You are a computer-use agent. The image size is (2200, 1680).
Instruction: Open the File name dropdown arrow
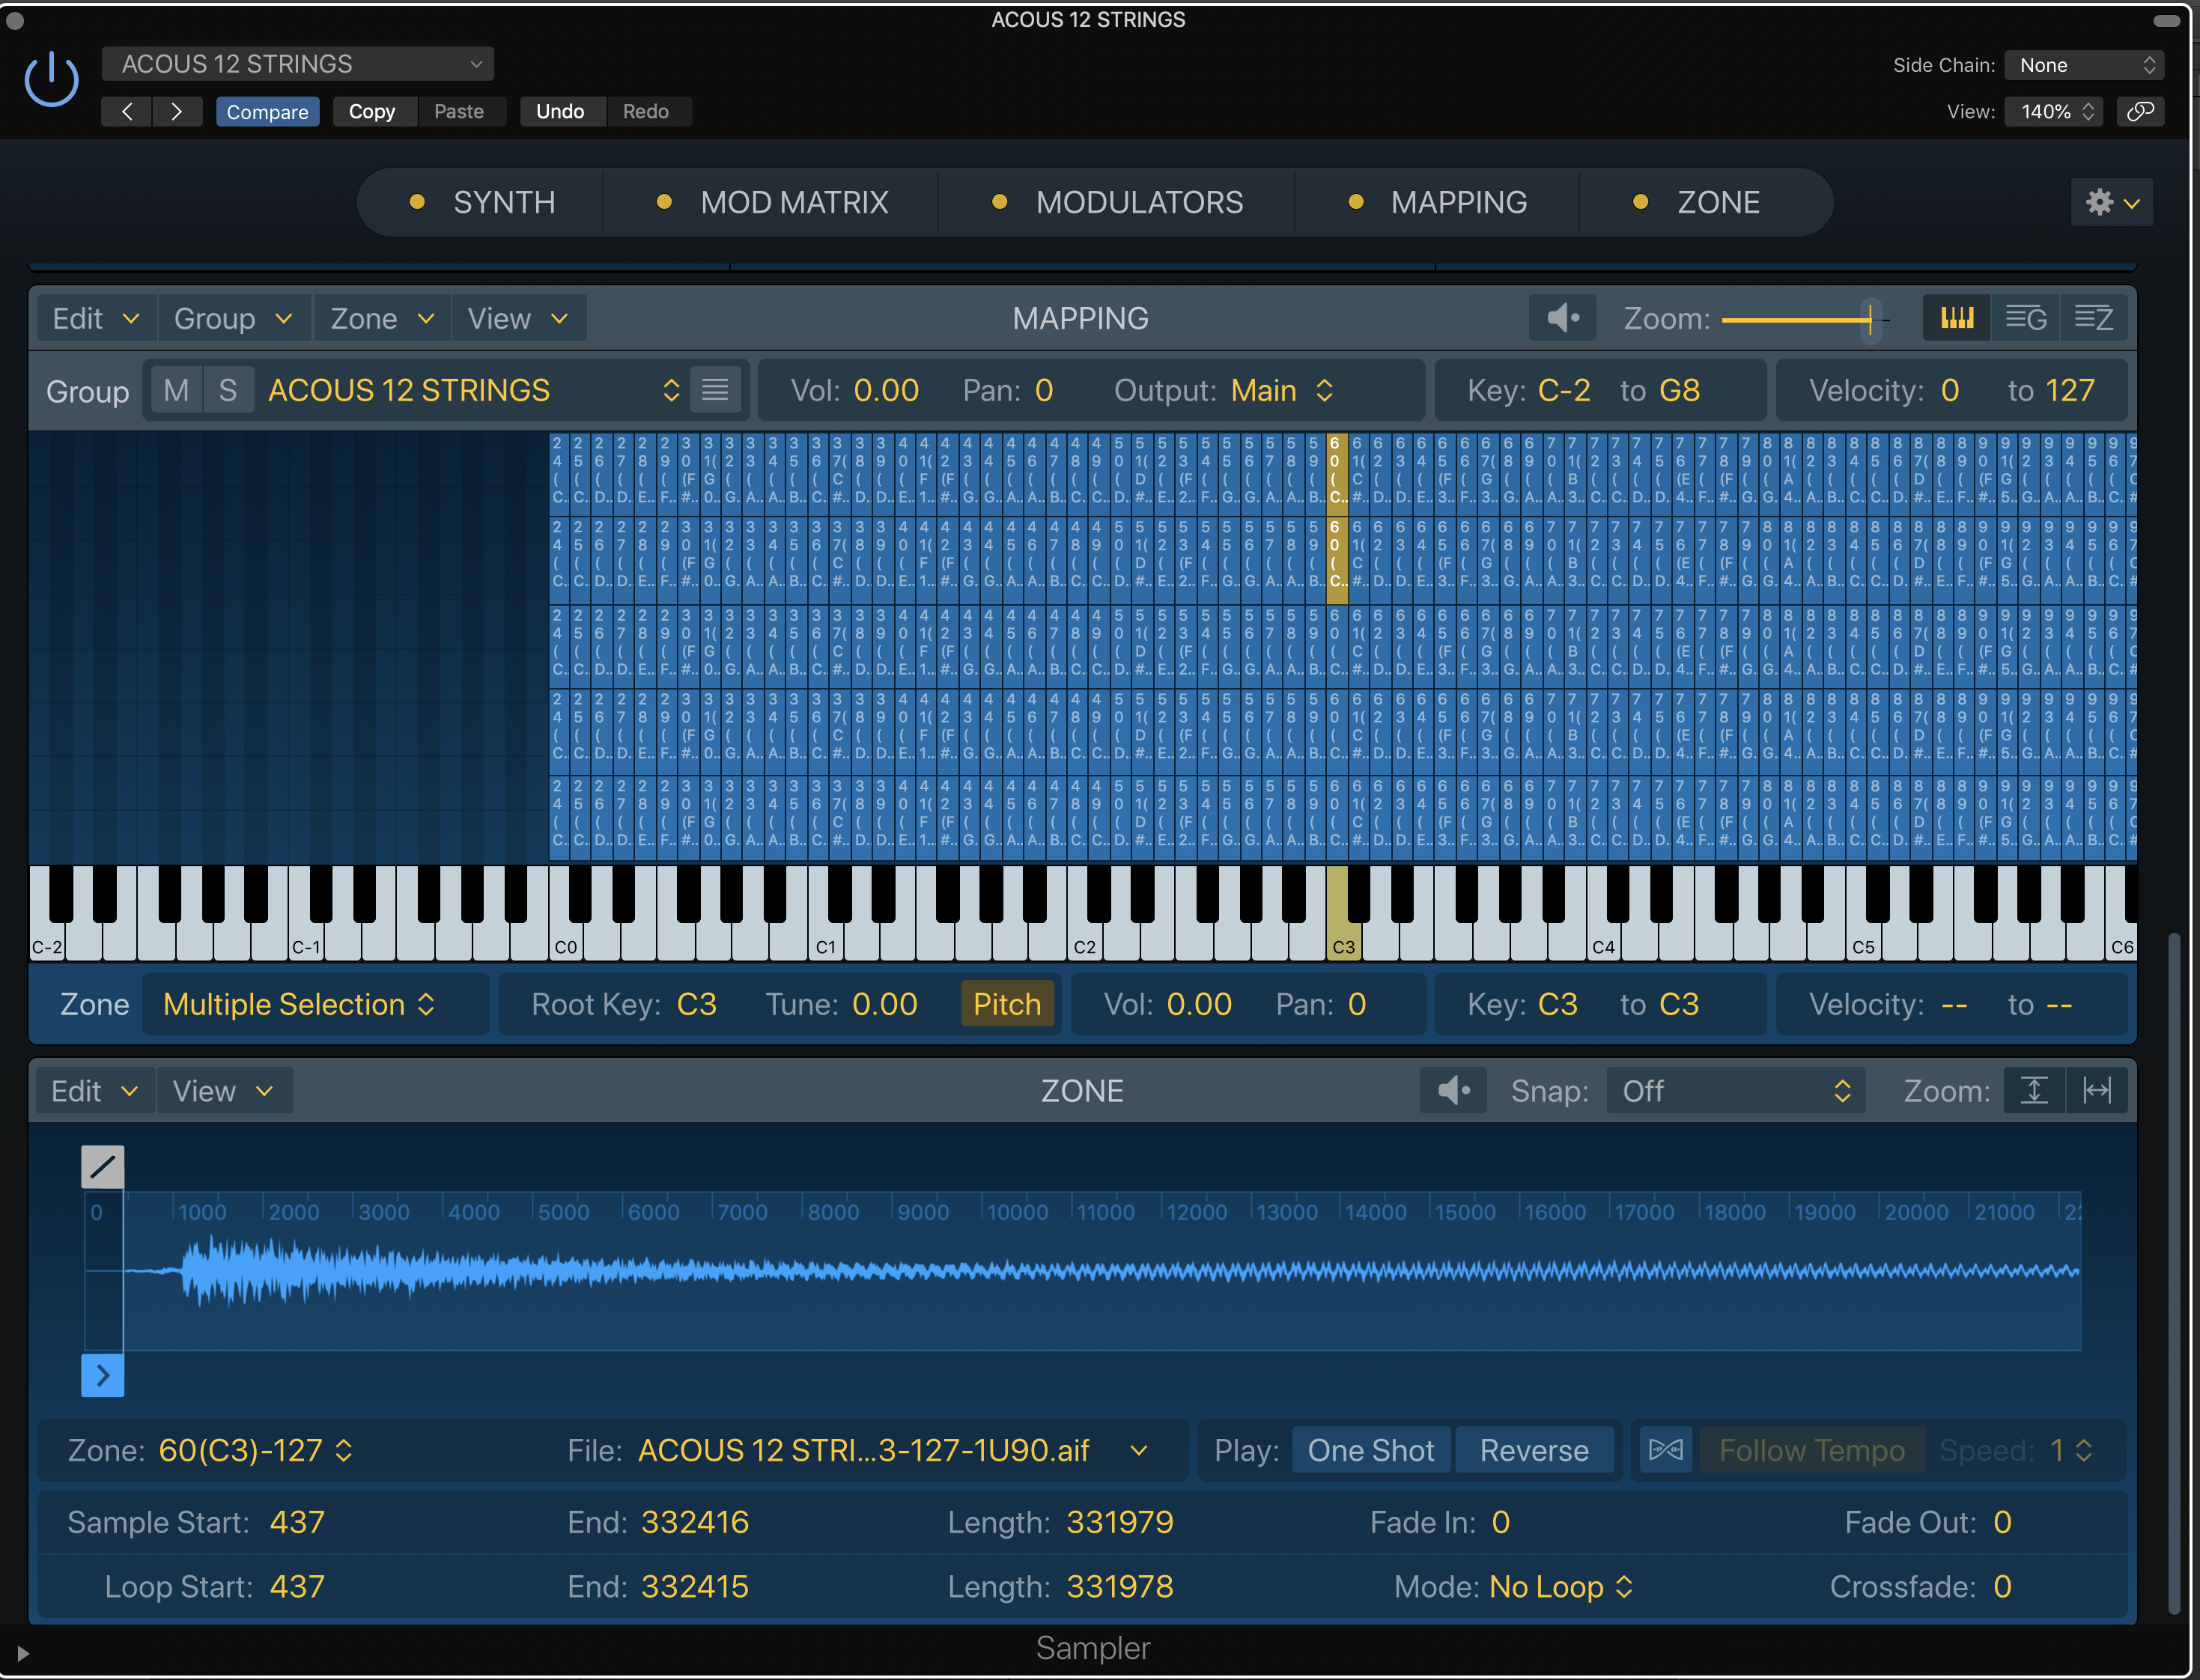[1138, 1450]
